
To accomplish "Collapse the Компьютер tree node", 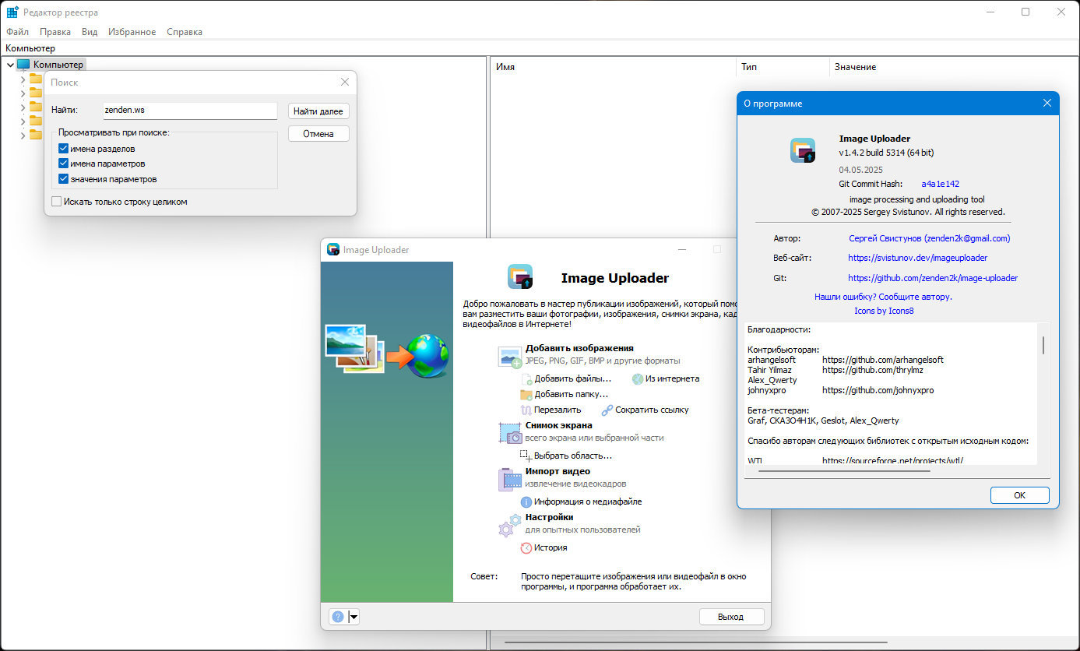I will (x=10, y=65).
